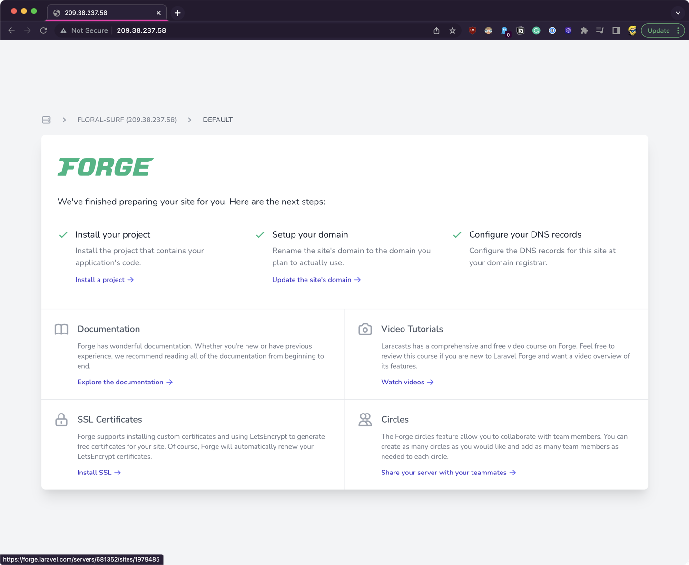Viewport: 689px width, 565px height.
Task: Open the 1Password extension
Action: tap(552, 30)
